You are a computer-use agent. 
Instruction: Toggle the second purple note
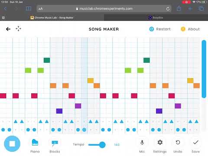click(x=178, y=106)
